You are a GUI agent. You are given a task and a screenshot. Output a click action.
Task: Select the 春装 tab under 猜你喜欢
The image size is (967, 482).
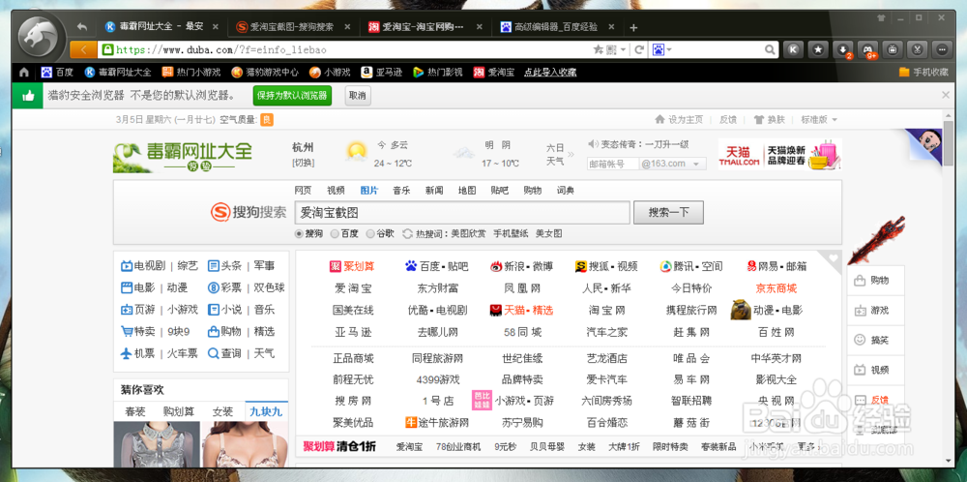click(135, 411)
